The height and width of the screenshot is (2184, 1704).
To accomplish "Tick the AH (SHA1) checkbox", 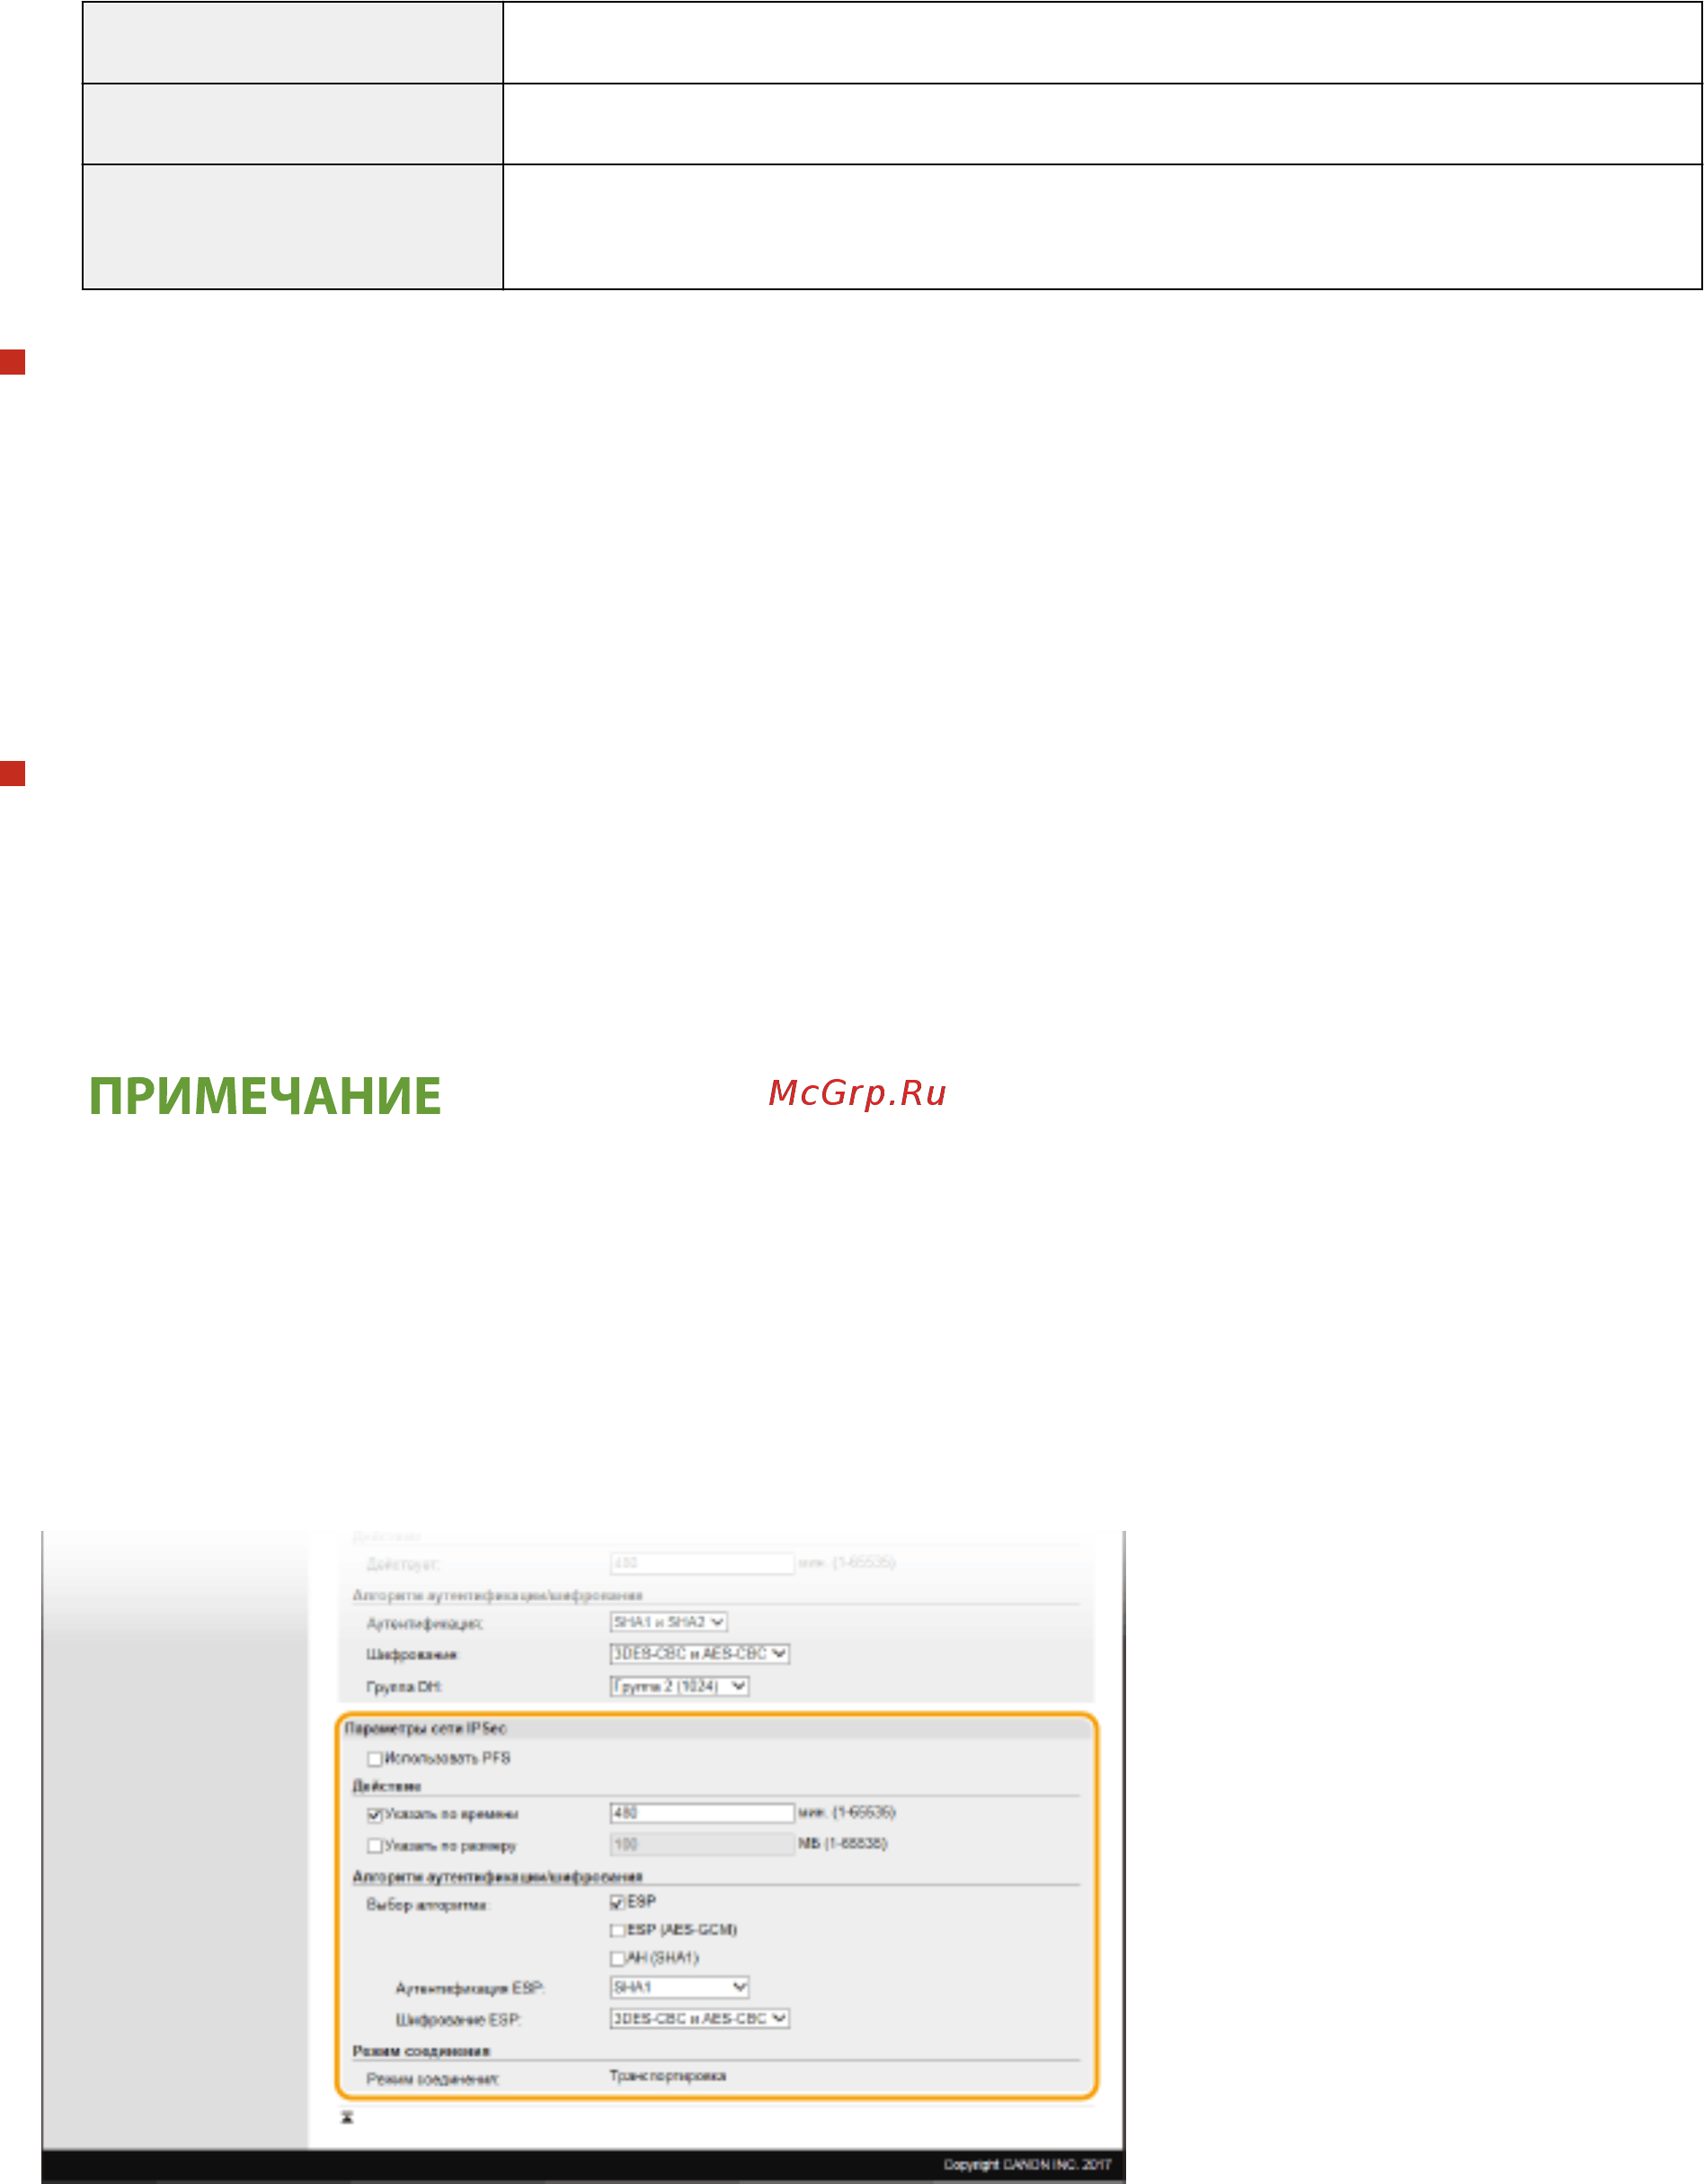I will tap(617, 1959).
